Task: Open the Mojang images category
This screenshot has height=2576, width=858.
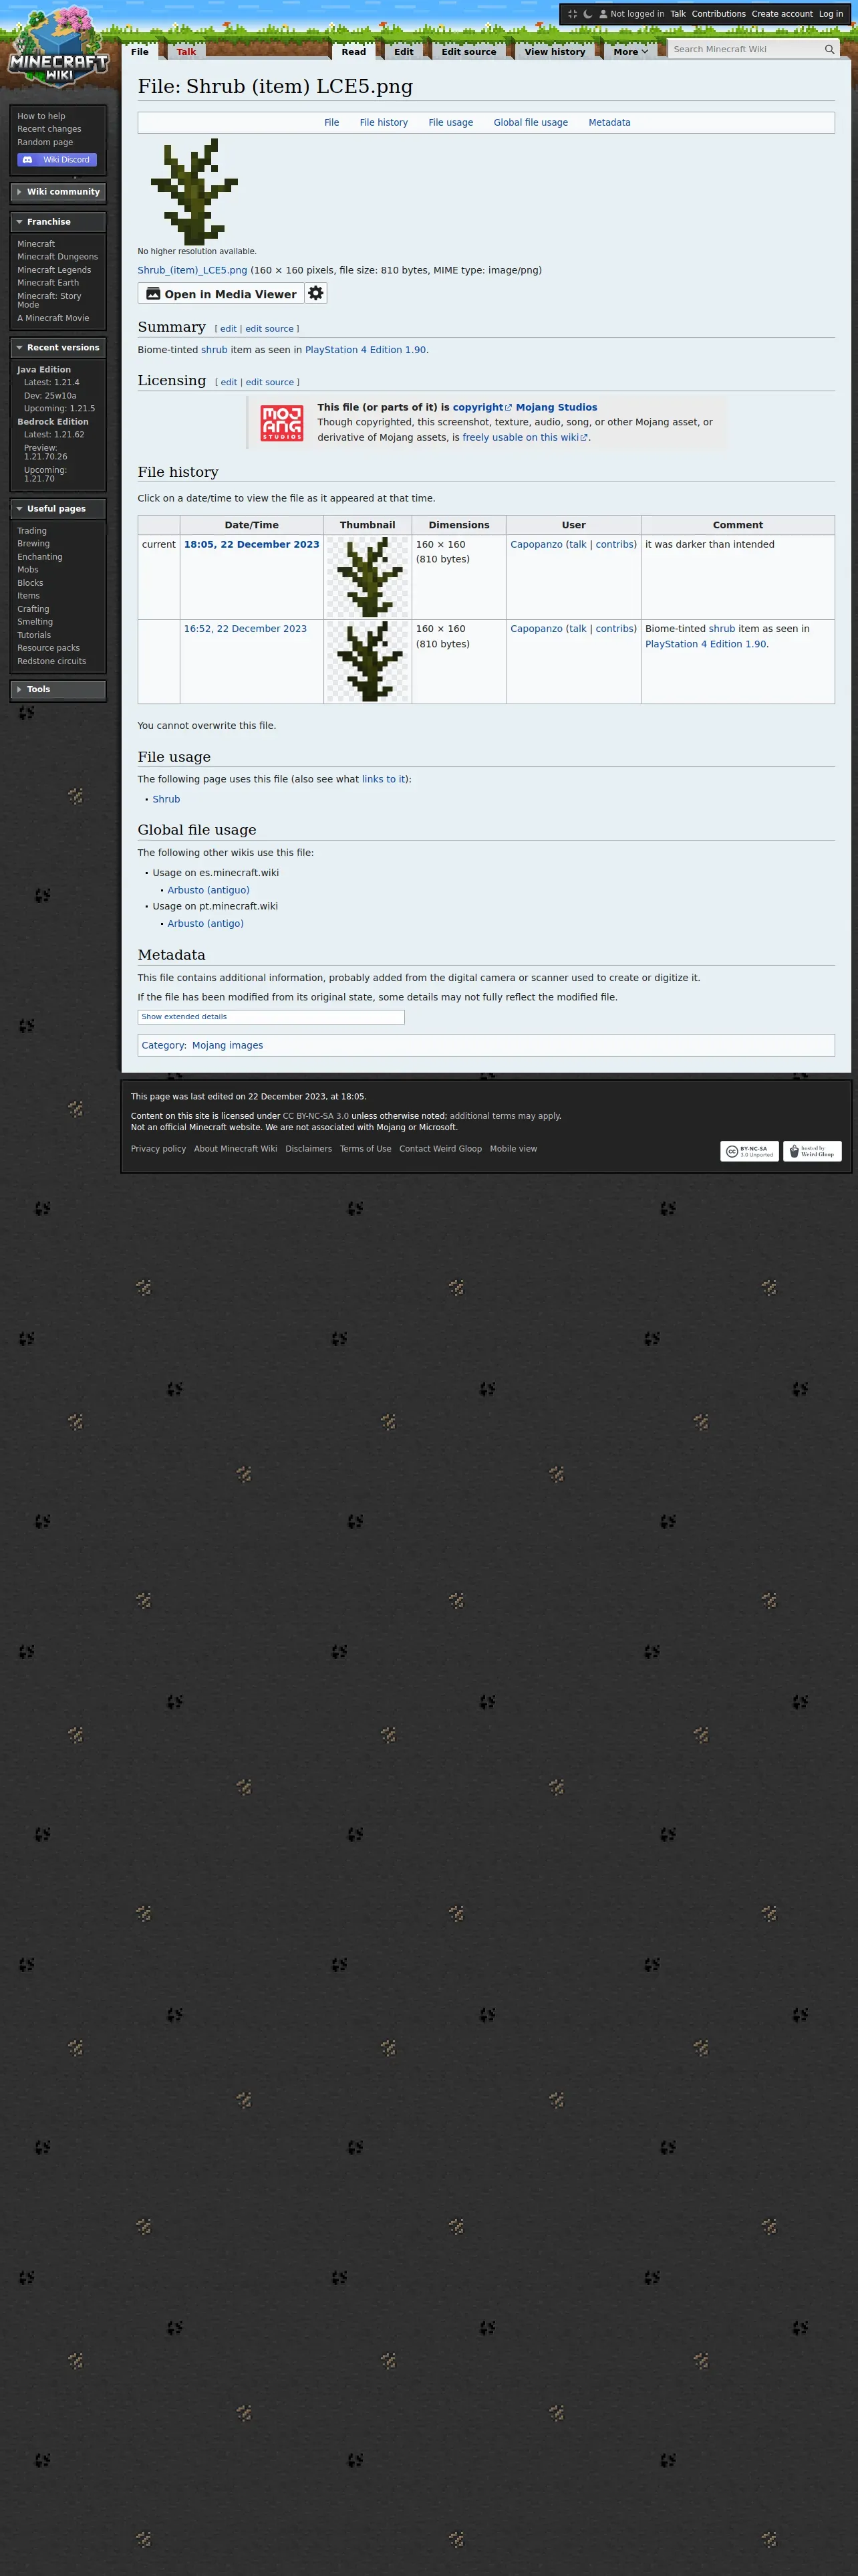Action: [228, 1045]
